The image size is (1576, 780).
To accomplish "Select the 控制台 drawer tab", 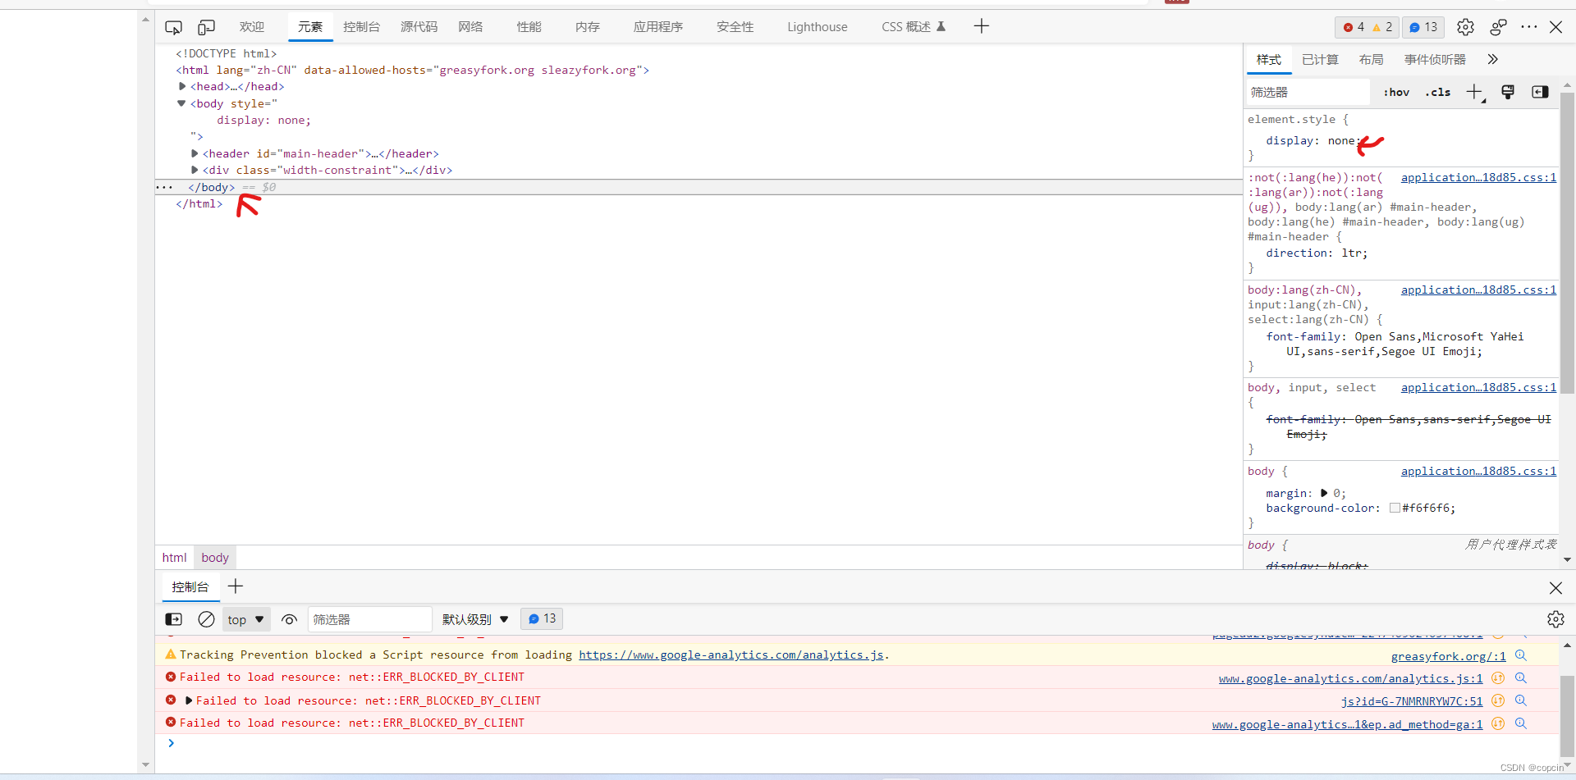I will pyautogui.click(x=190, y=587).
